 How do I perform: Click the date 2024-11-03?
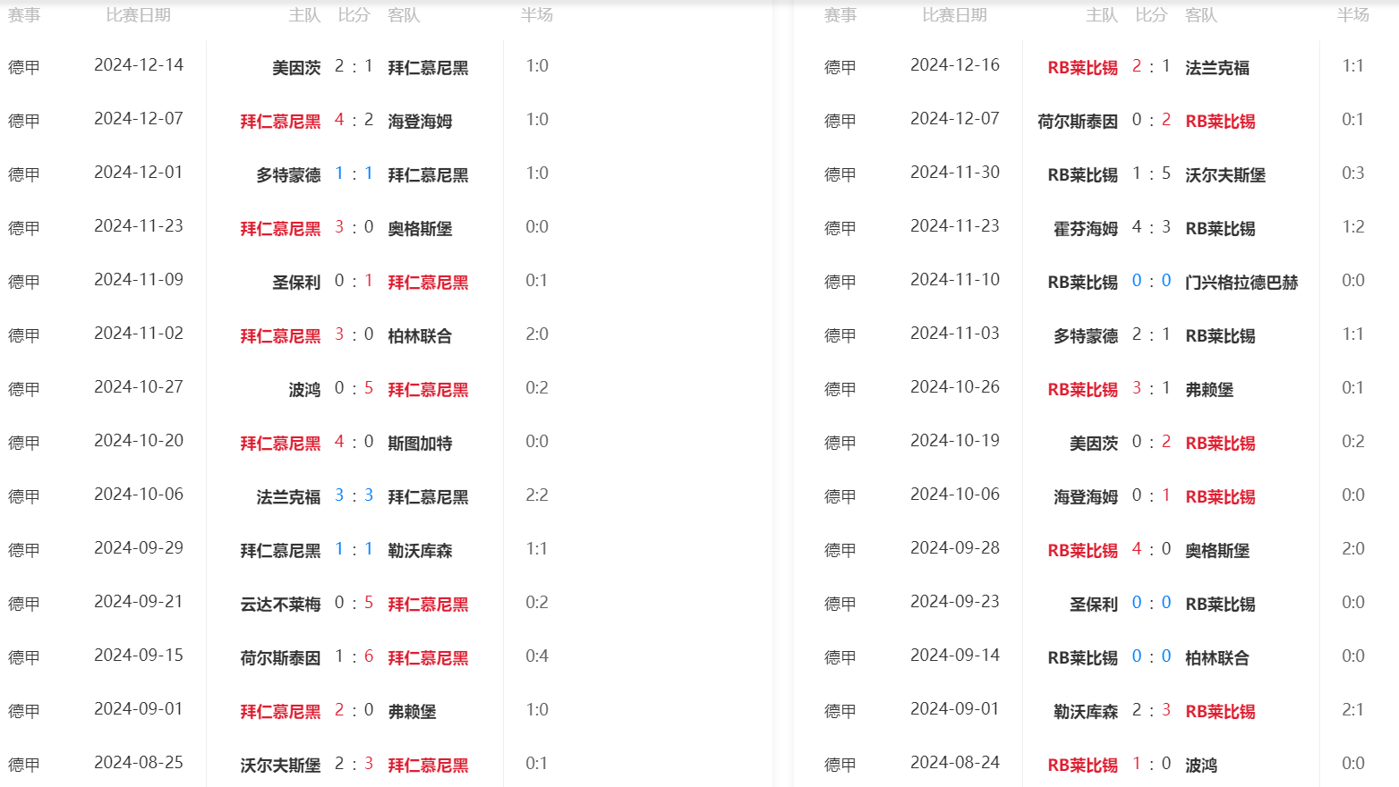(x=955, y=334)
